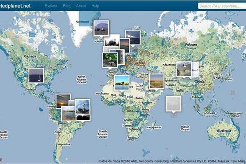Click the highlighted protected area on Greenland

(x=84, y=19)
